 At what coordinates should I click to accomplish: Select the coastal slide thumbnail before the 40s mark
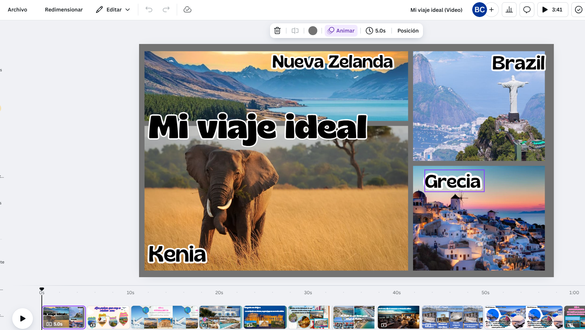354,317
